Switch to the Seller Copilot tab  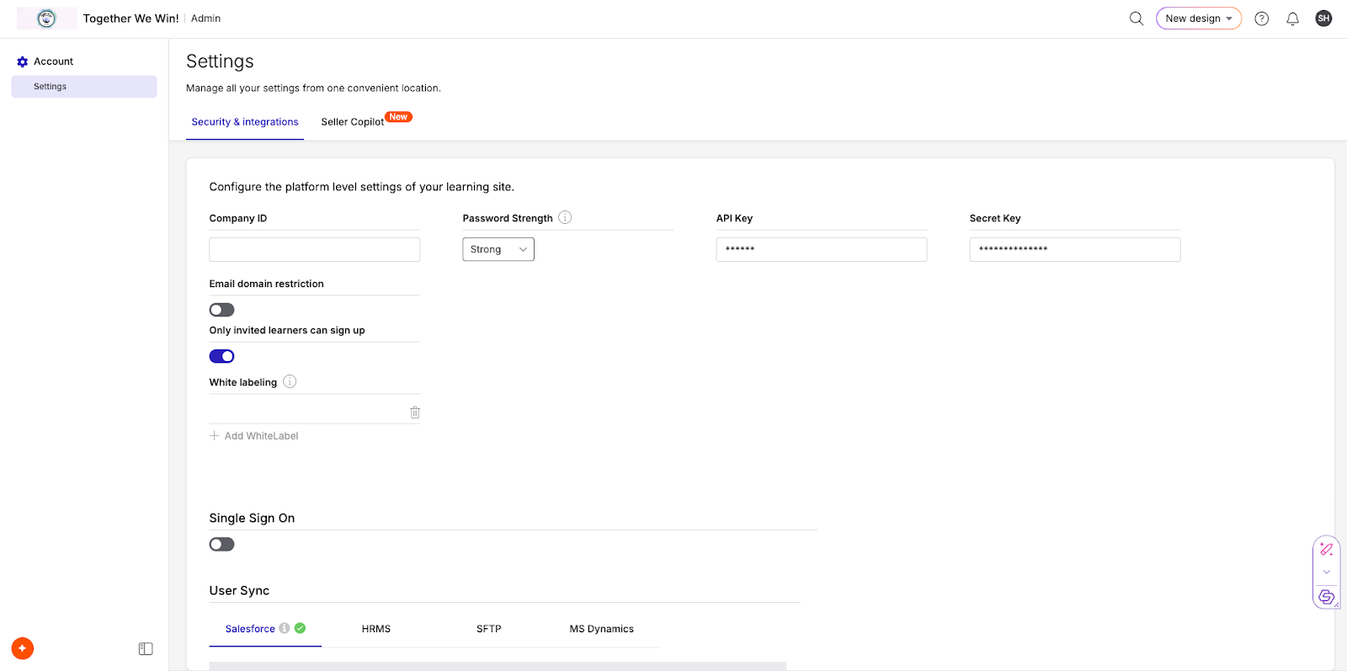pyautogui.click(x=353, y=122)
